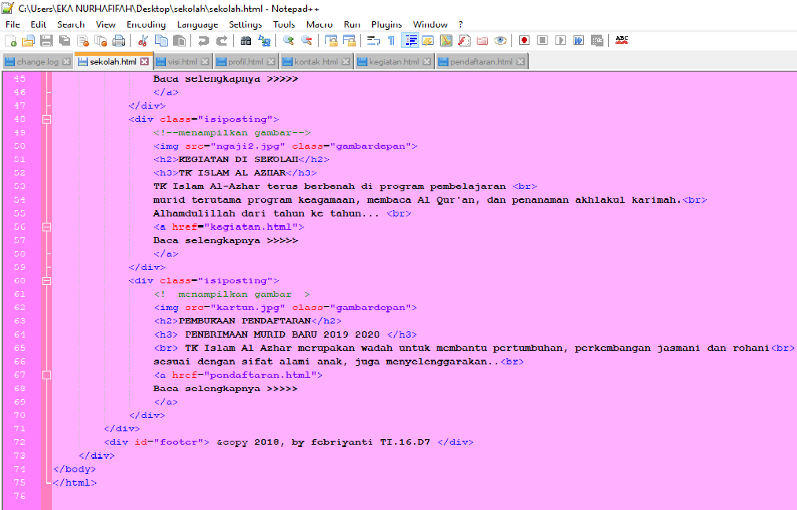Run spell check with the ABC icon

click(622, 40)
